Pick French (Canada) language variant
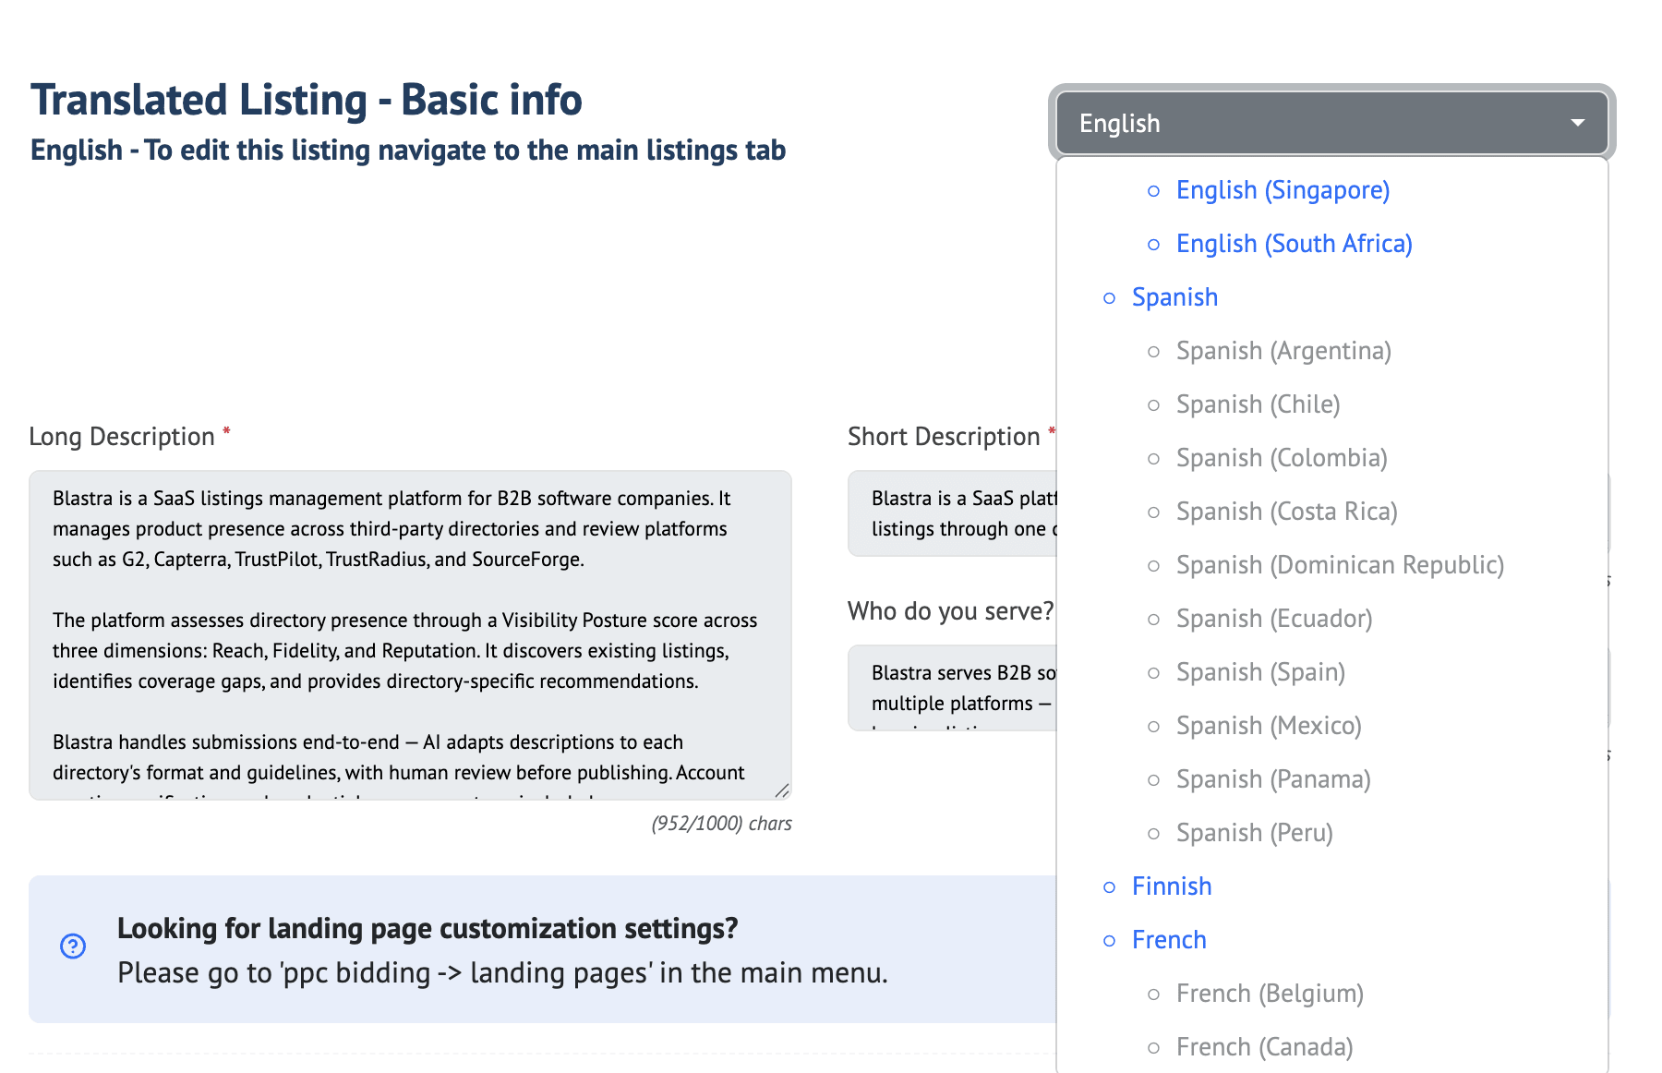1662x1073 pixels. [1263, 1046]
